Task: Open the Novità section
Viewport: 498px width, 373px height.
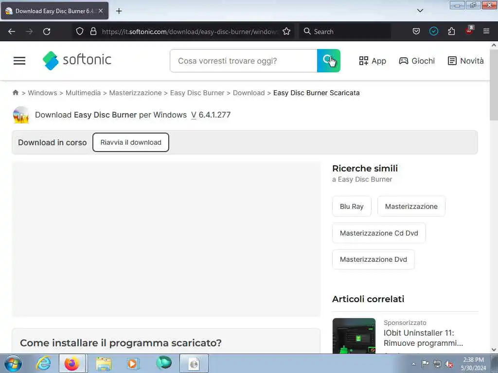Action: pos(465,61)
